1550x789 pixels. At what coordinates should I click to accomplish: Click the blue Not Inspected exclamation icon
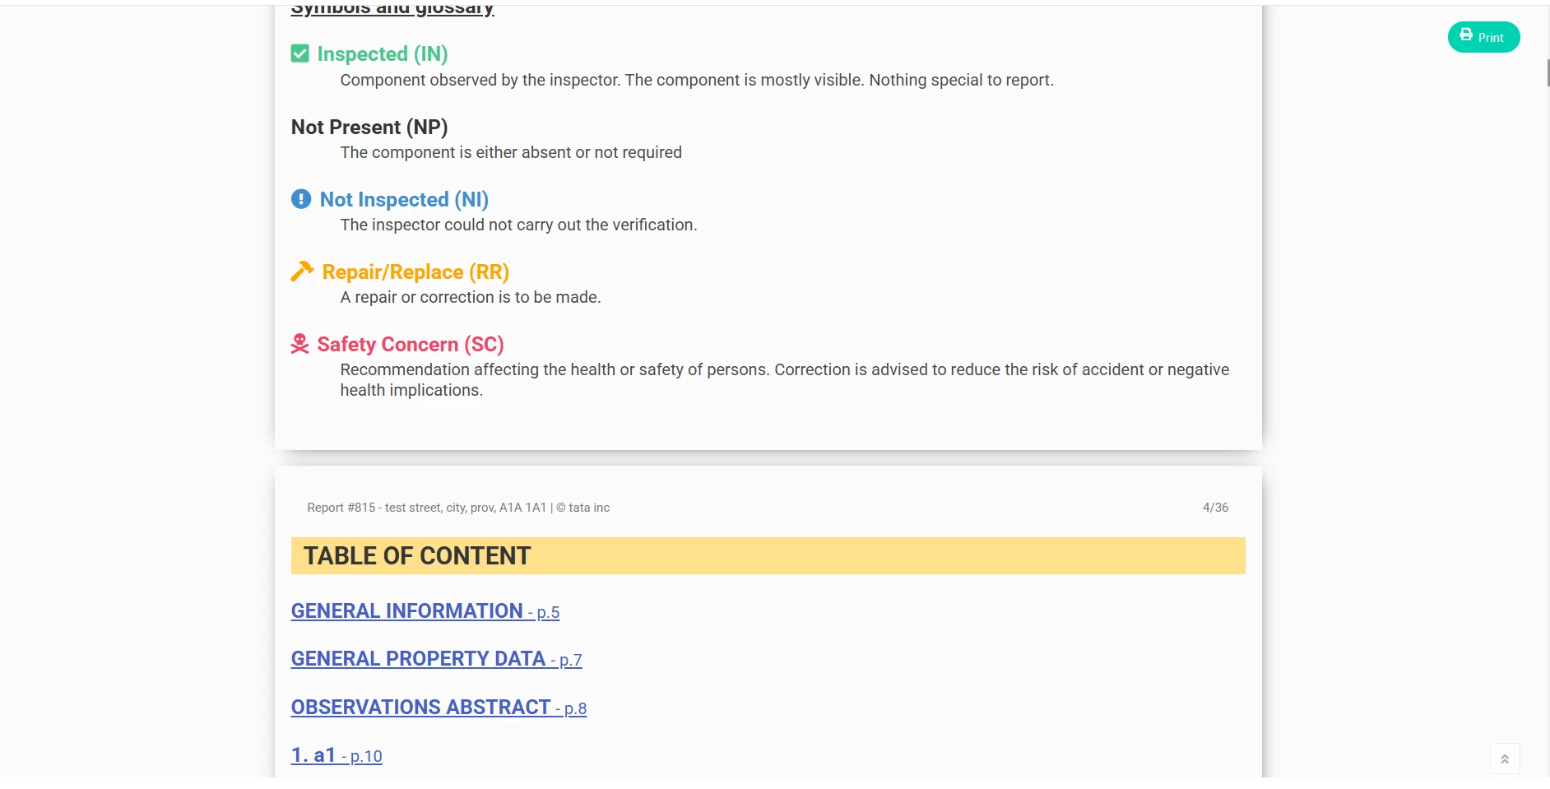(301, 199)
